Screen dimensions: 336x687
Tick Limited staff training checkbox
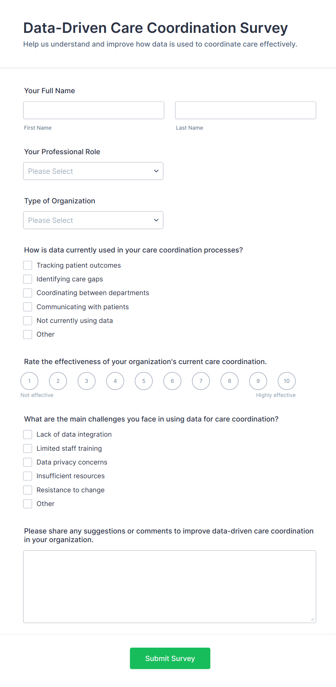click(x=28, y=449)
